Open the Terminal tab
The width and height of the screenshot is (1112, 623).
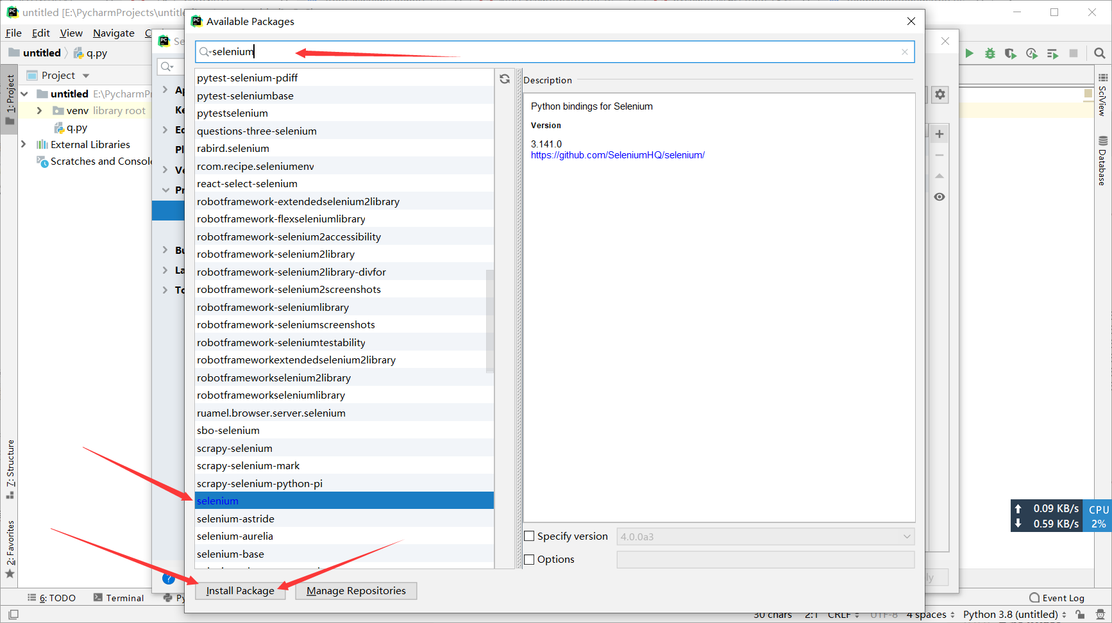coord(119,598)
